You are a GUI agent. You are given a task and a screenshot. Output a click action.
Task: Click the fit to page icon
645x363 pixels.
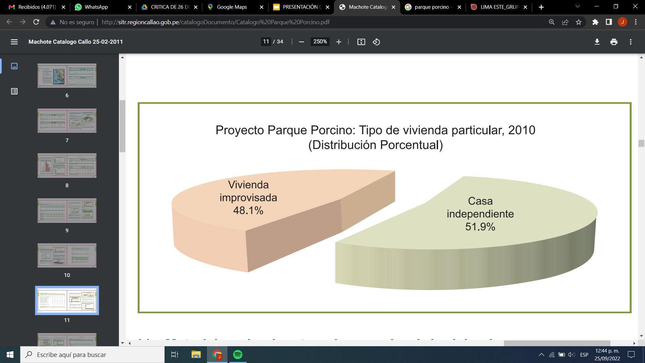coord(361,42)
